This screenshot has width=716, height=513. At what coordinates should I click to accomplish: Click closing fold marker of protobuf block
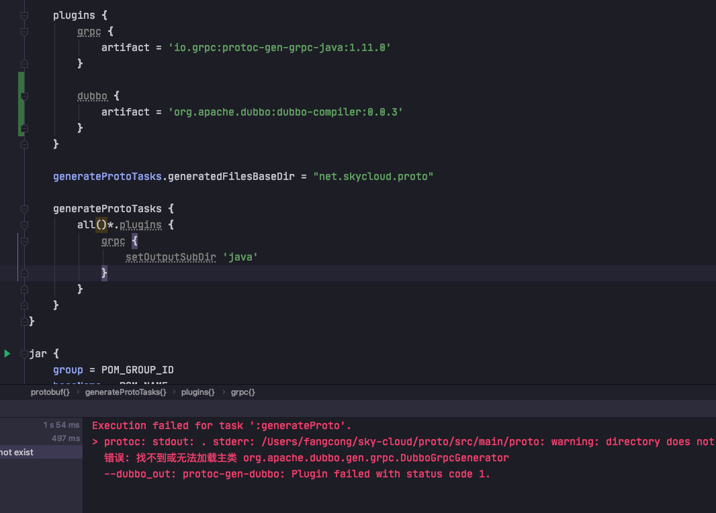(25, 322)
